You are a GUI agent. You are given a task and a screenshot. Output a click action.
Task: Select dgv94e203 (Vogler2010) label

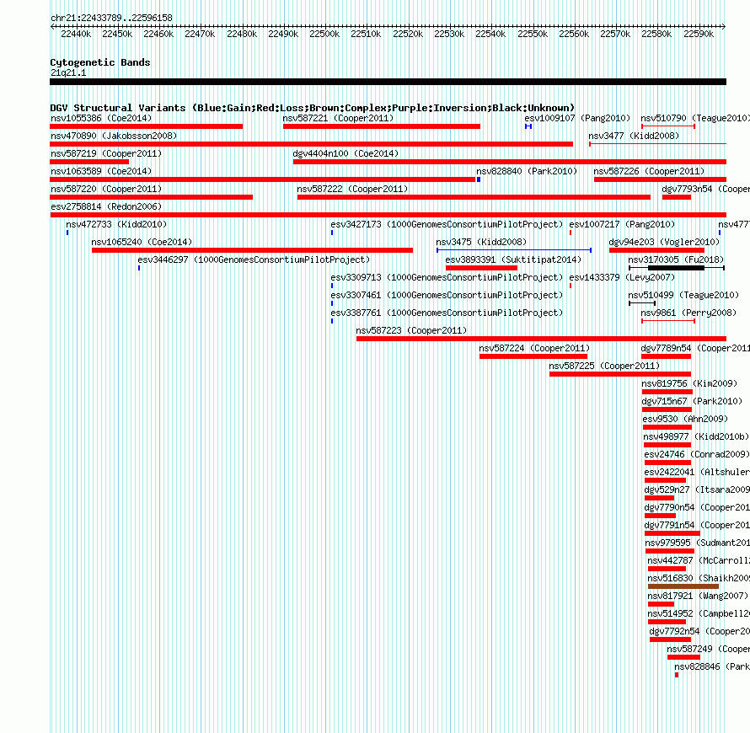(664, 242)
